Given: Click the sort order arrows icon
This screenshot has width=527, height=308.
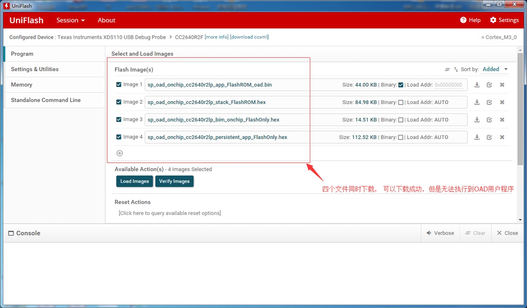Looking at the screenshot, I should click(456, 69).
